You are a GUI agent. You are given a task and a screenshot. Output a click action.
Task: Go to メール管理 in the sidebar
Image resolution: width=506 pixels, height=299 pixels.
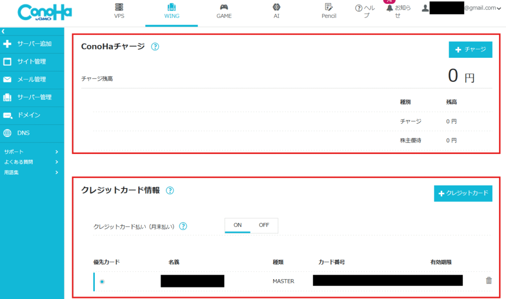point(32,79)
